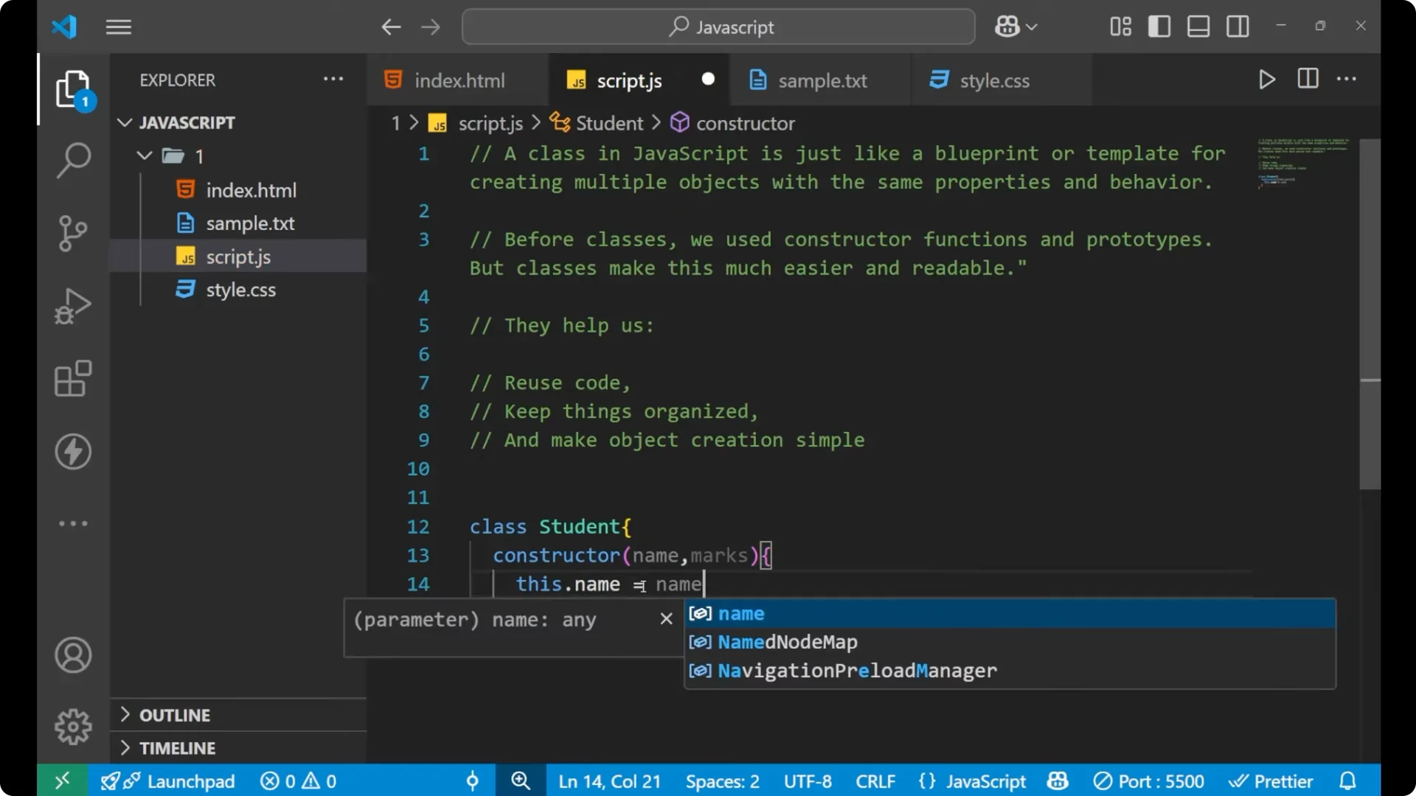The height and width of the screenshot is (796, 1416).
Task: Toggle the primary side bar
Action: pyautogui.click(x=1159, y=26)
